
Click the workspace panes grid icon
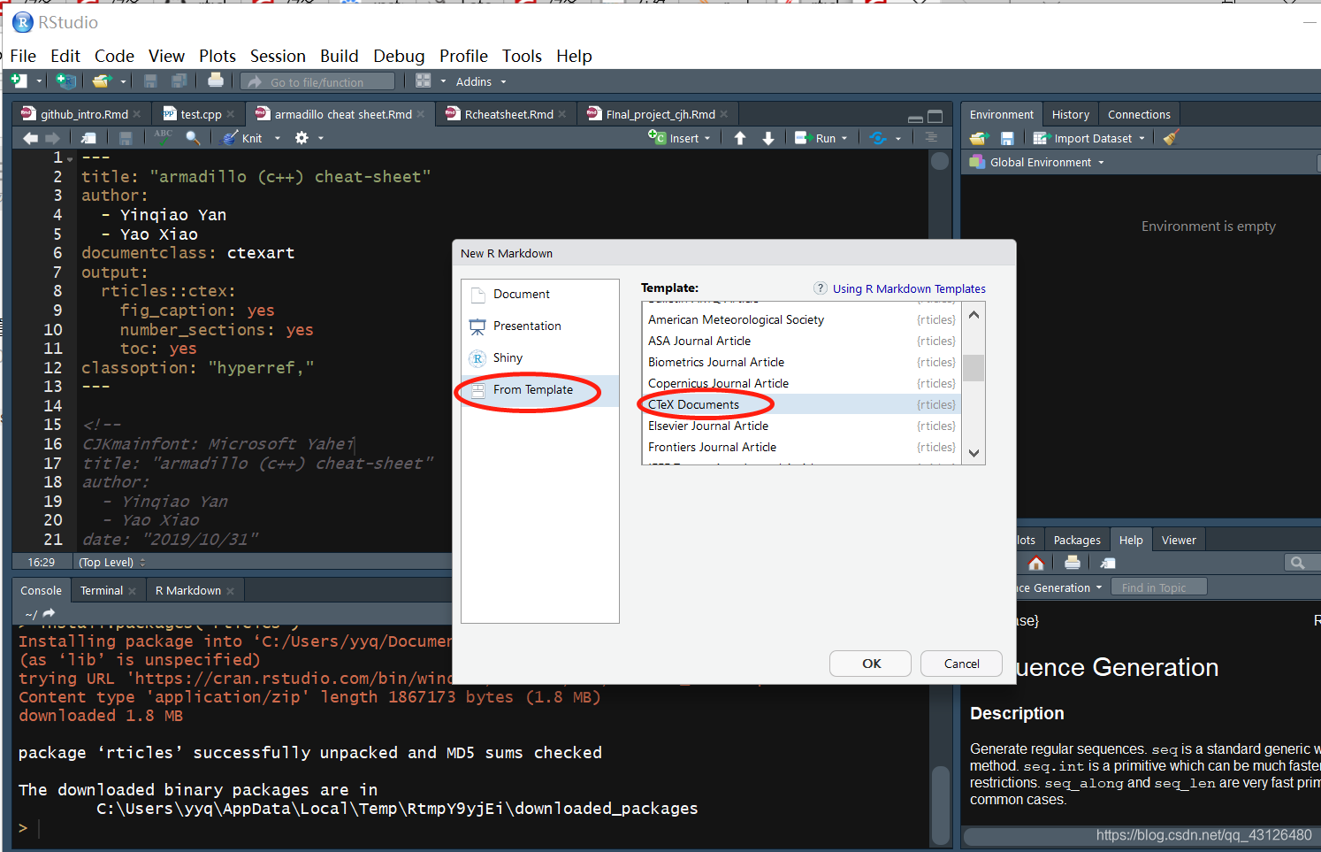(x=424, y=81)
